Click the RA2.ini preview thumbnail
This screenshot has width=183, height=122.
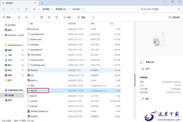(x=159, y=39)
